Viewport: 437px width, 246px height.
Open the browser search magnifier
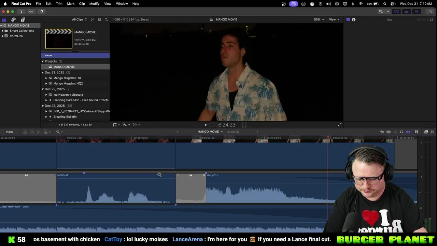coord(106,19)
